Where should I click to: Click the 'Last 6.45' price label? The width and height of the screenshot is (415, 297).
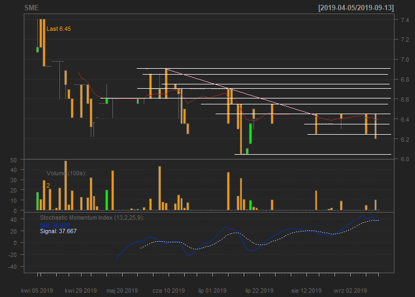[x=58, y=29]
